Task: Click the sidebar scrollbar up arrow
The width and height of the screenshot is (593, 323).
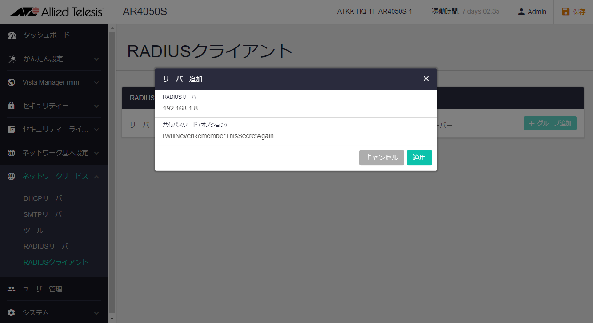Action: tap(112, 28)
